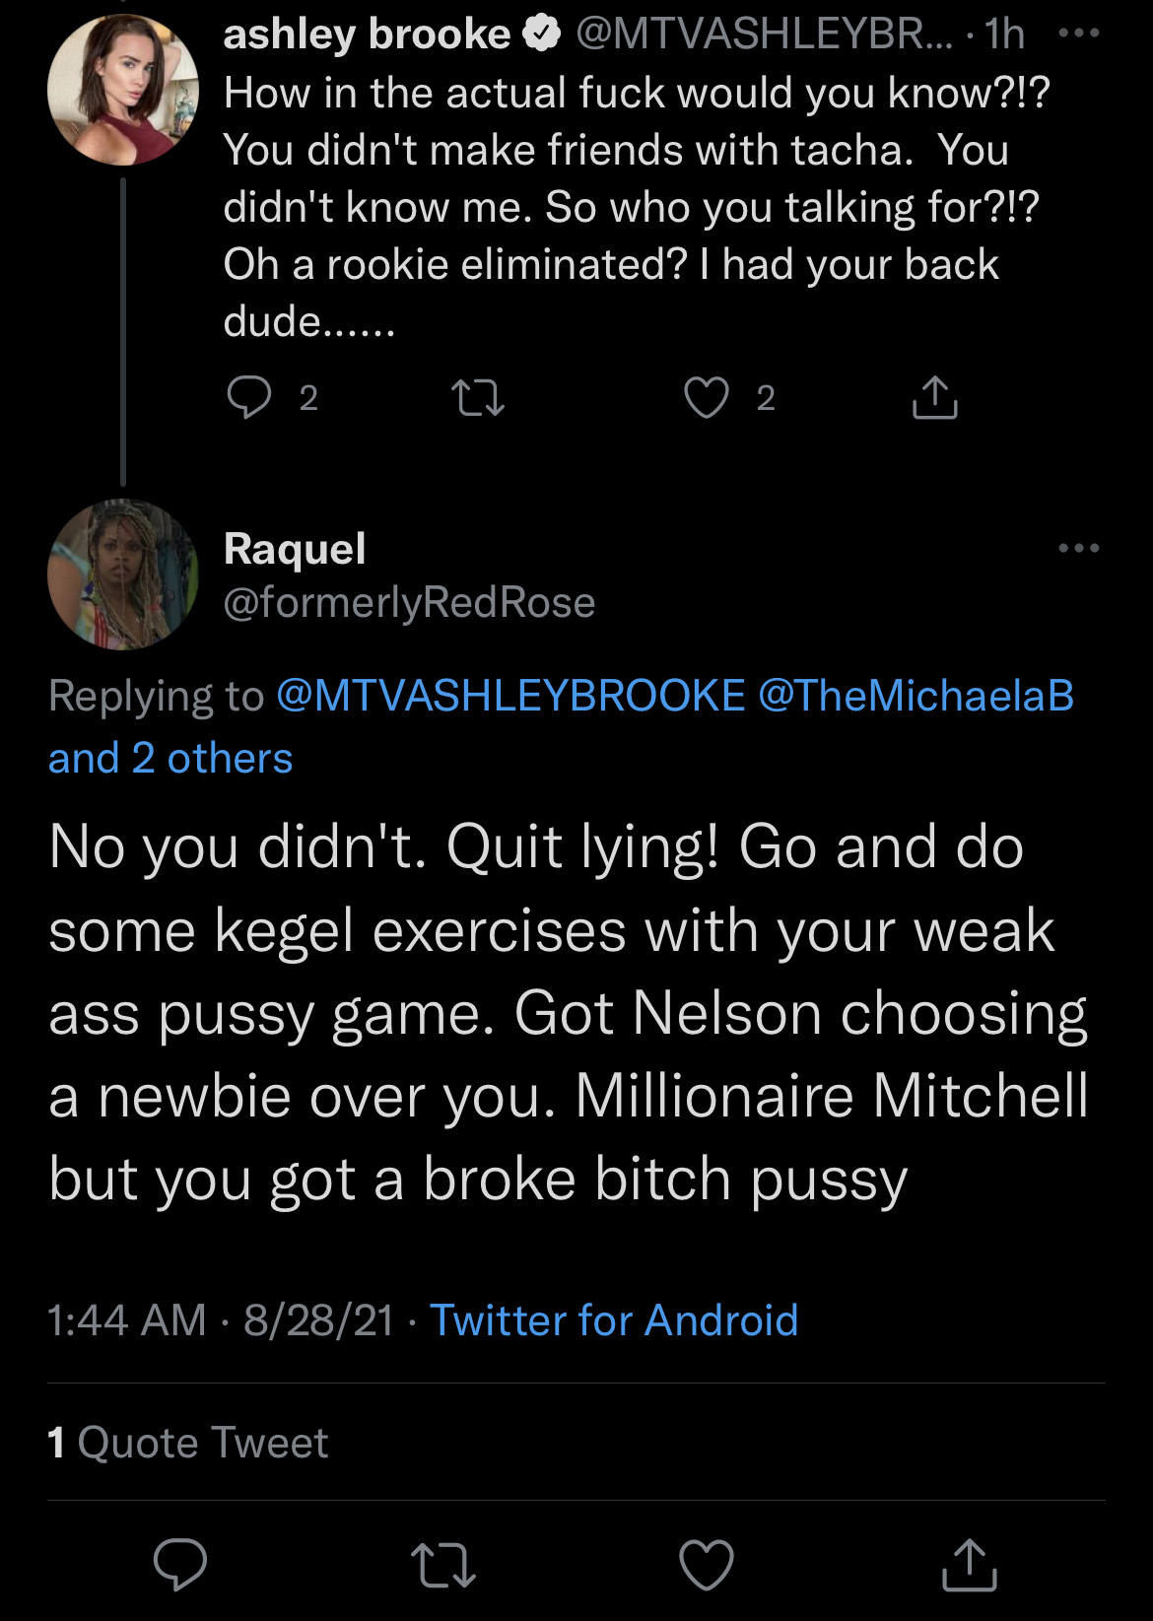The height and width of the screenshot is (1621, 1153).
Task: Show the 'and 2 others' recipients
Action: click(x=170, y=758)
